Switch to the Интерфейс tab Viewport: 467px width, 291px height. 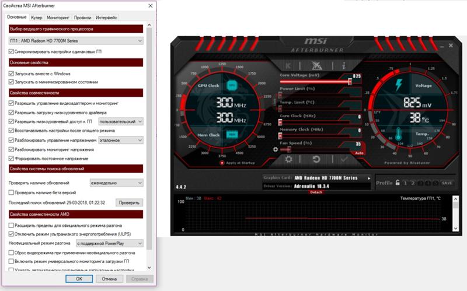[x=106, y=17]
